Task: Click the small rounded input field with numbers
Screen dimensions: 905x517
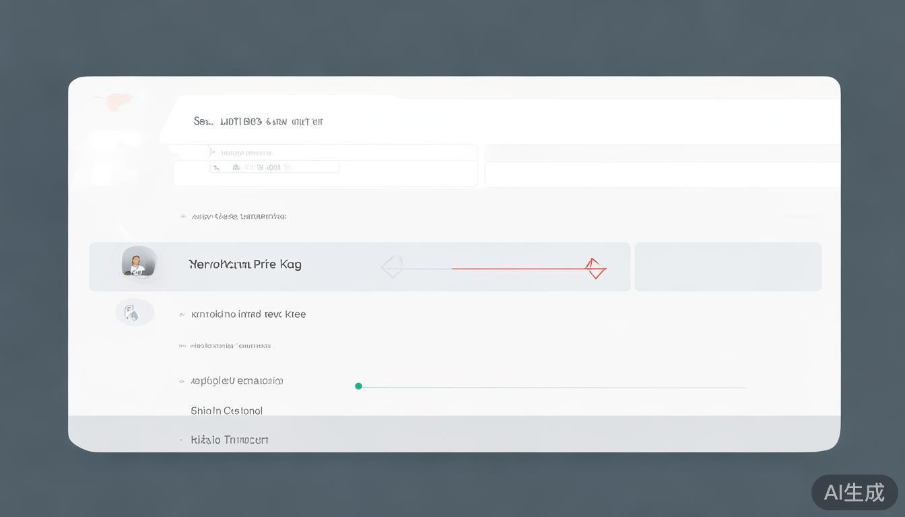Action: coord(276,168)
